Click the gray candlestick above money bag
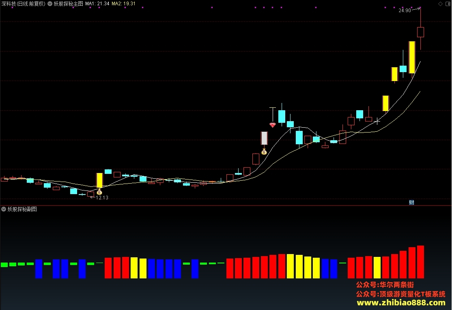 coord(264,138)
